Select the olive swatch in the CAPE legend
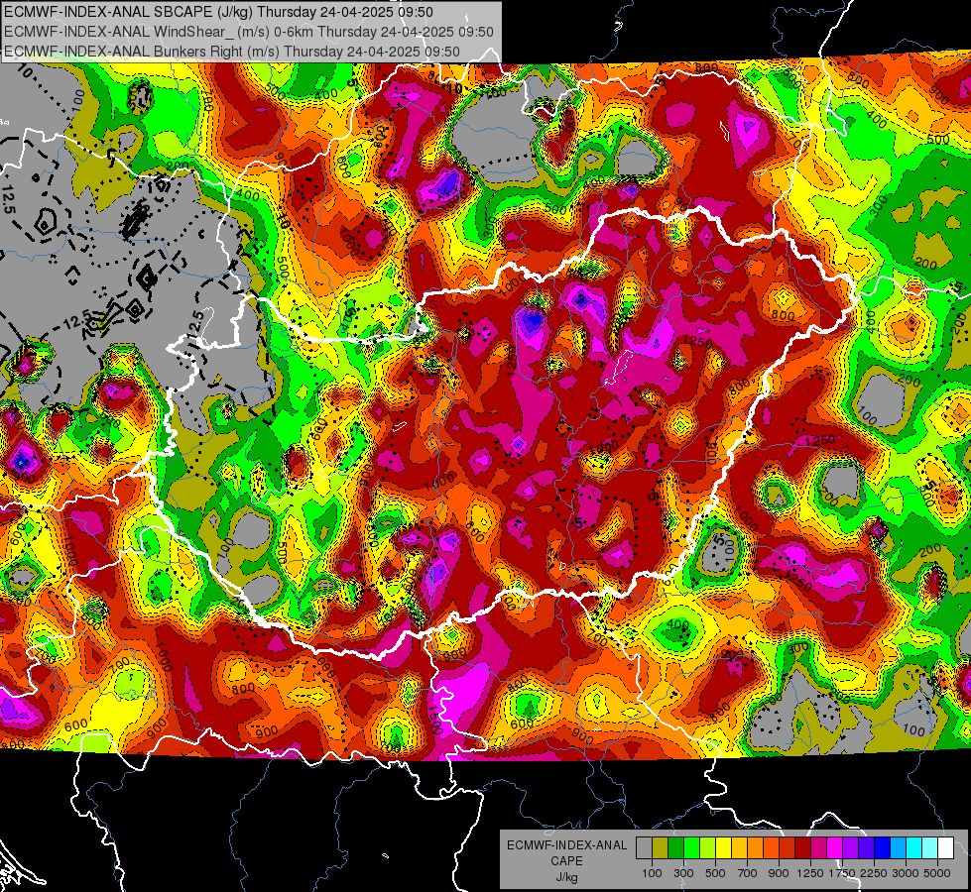The height and width of the screenshot is (892, 971). (660, 847)
